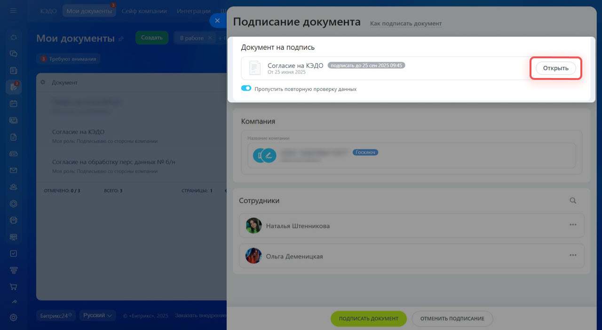Open Согласие на КЭДО in documents list

click(78, 132)
